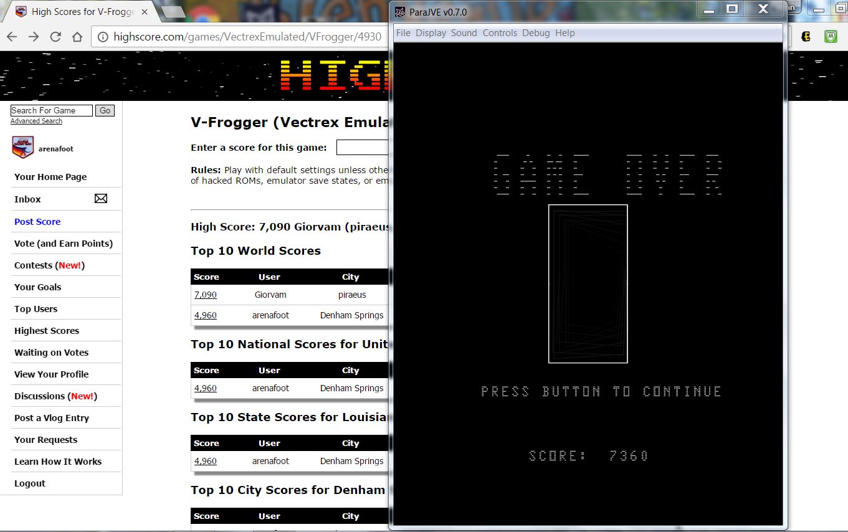Click the Post Score sidebar link
This screenshot has height=532, width=848.
[x=37, y=222]
